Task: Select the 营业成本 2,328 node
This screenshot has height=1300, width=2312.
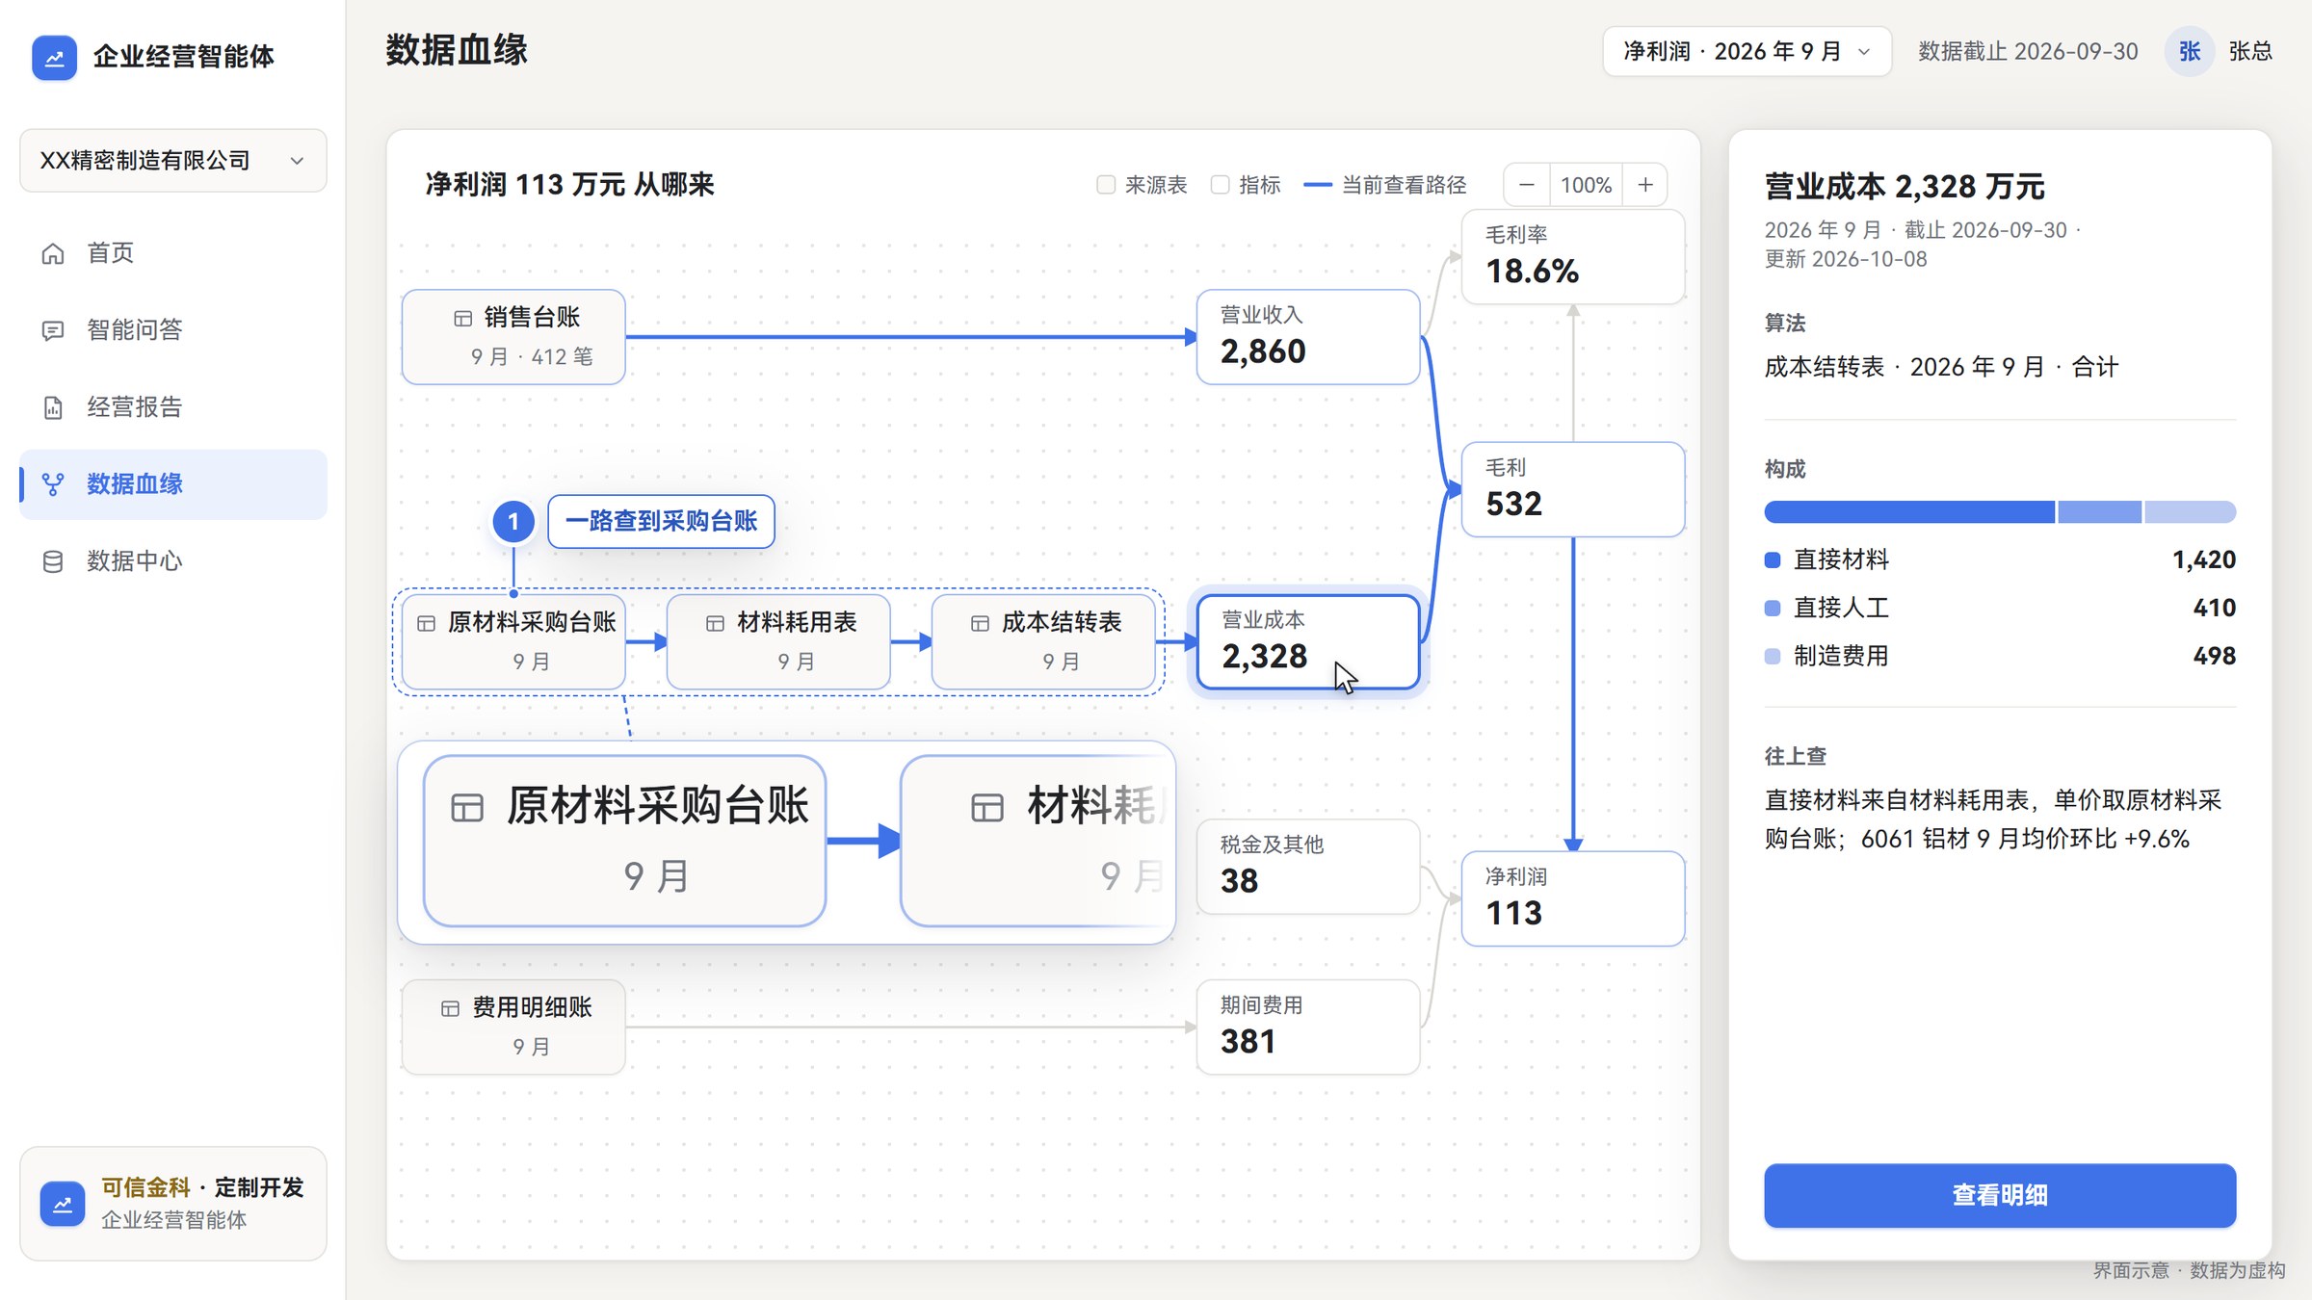Action: [x=1307, y=642]
